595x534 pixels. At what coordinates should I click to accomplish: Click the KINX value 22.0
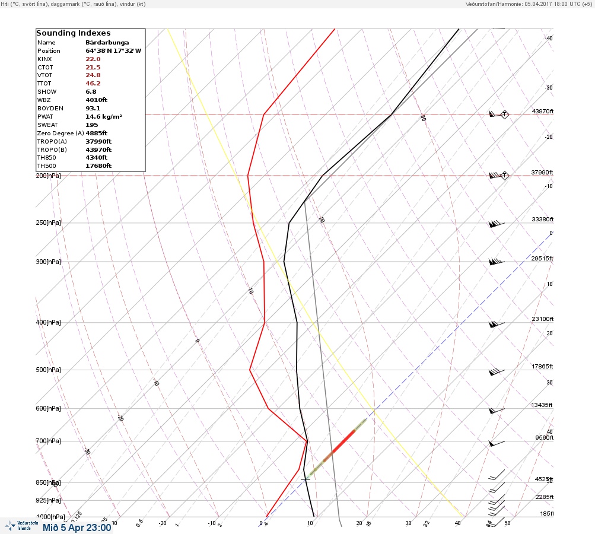tap(93, 59)
